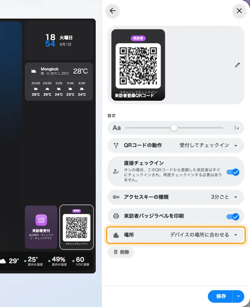
Task: Select the QR code check-in widget on dashboard
Action: 76,227
